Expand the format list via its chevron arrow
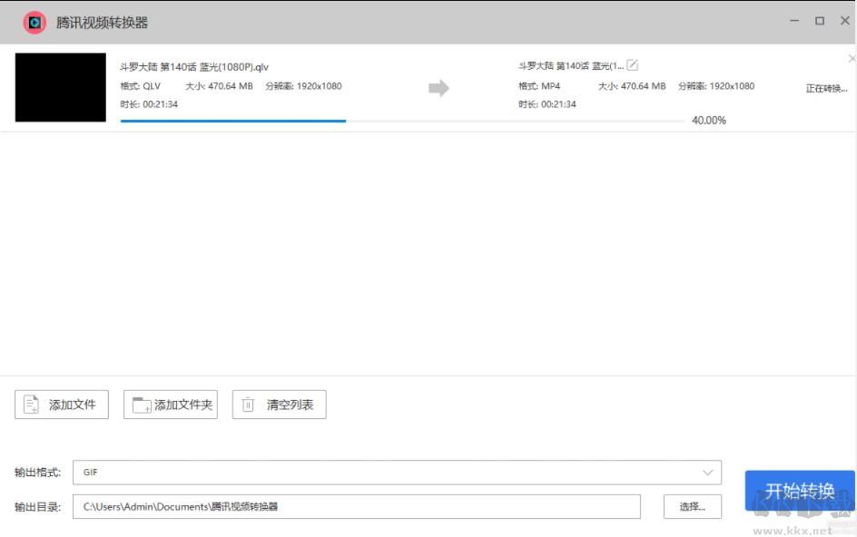 coord(709,472)
